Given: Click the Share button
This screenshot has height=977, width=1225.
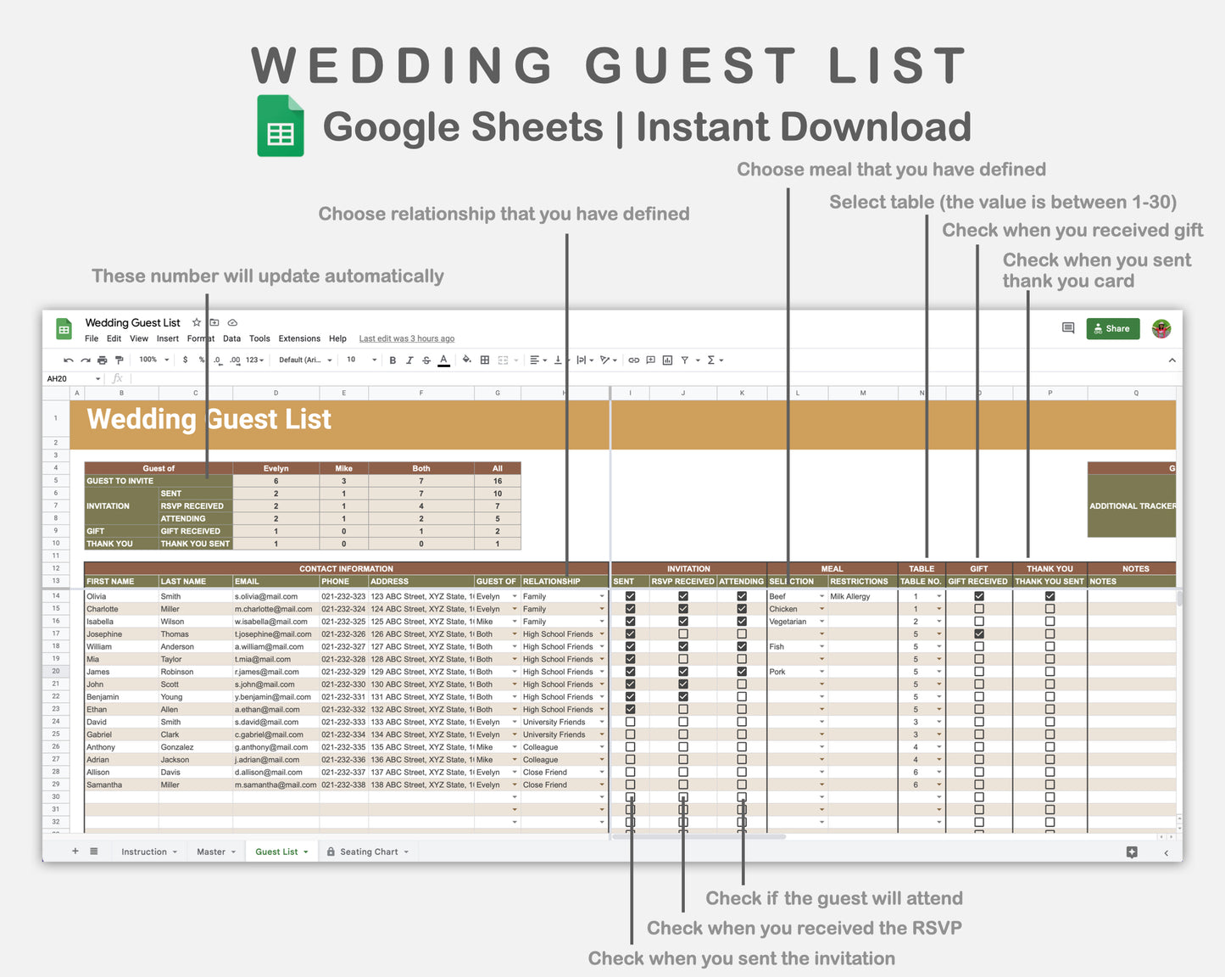Looking at the screenshot, I should [x=1113, y=329].
